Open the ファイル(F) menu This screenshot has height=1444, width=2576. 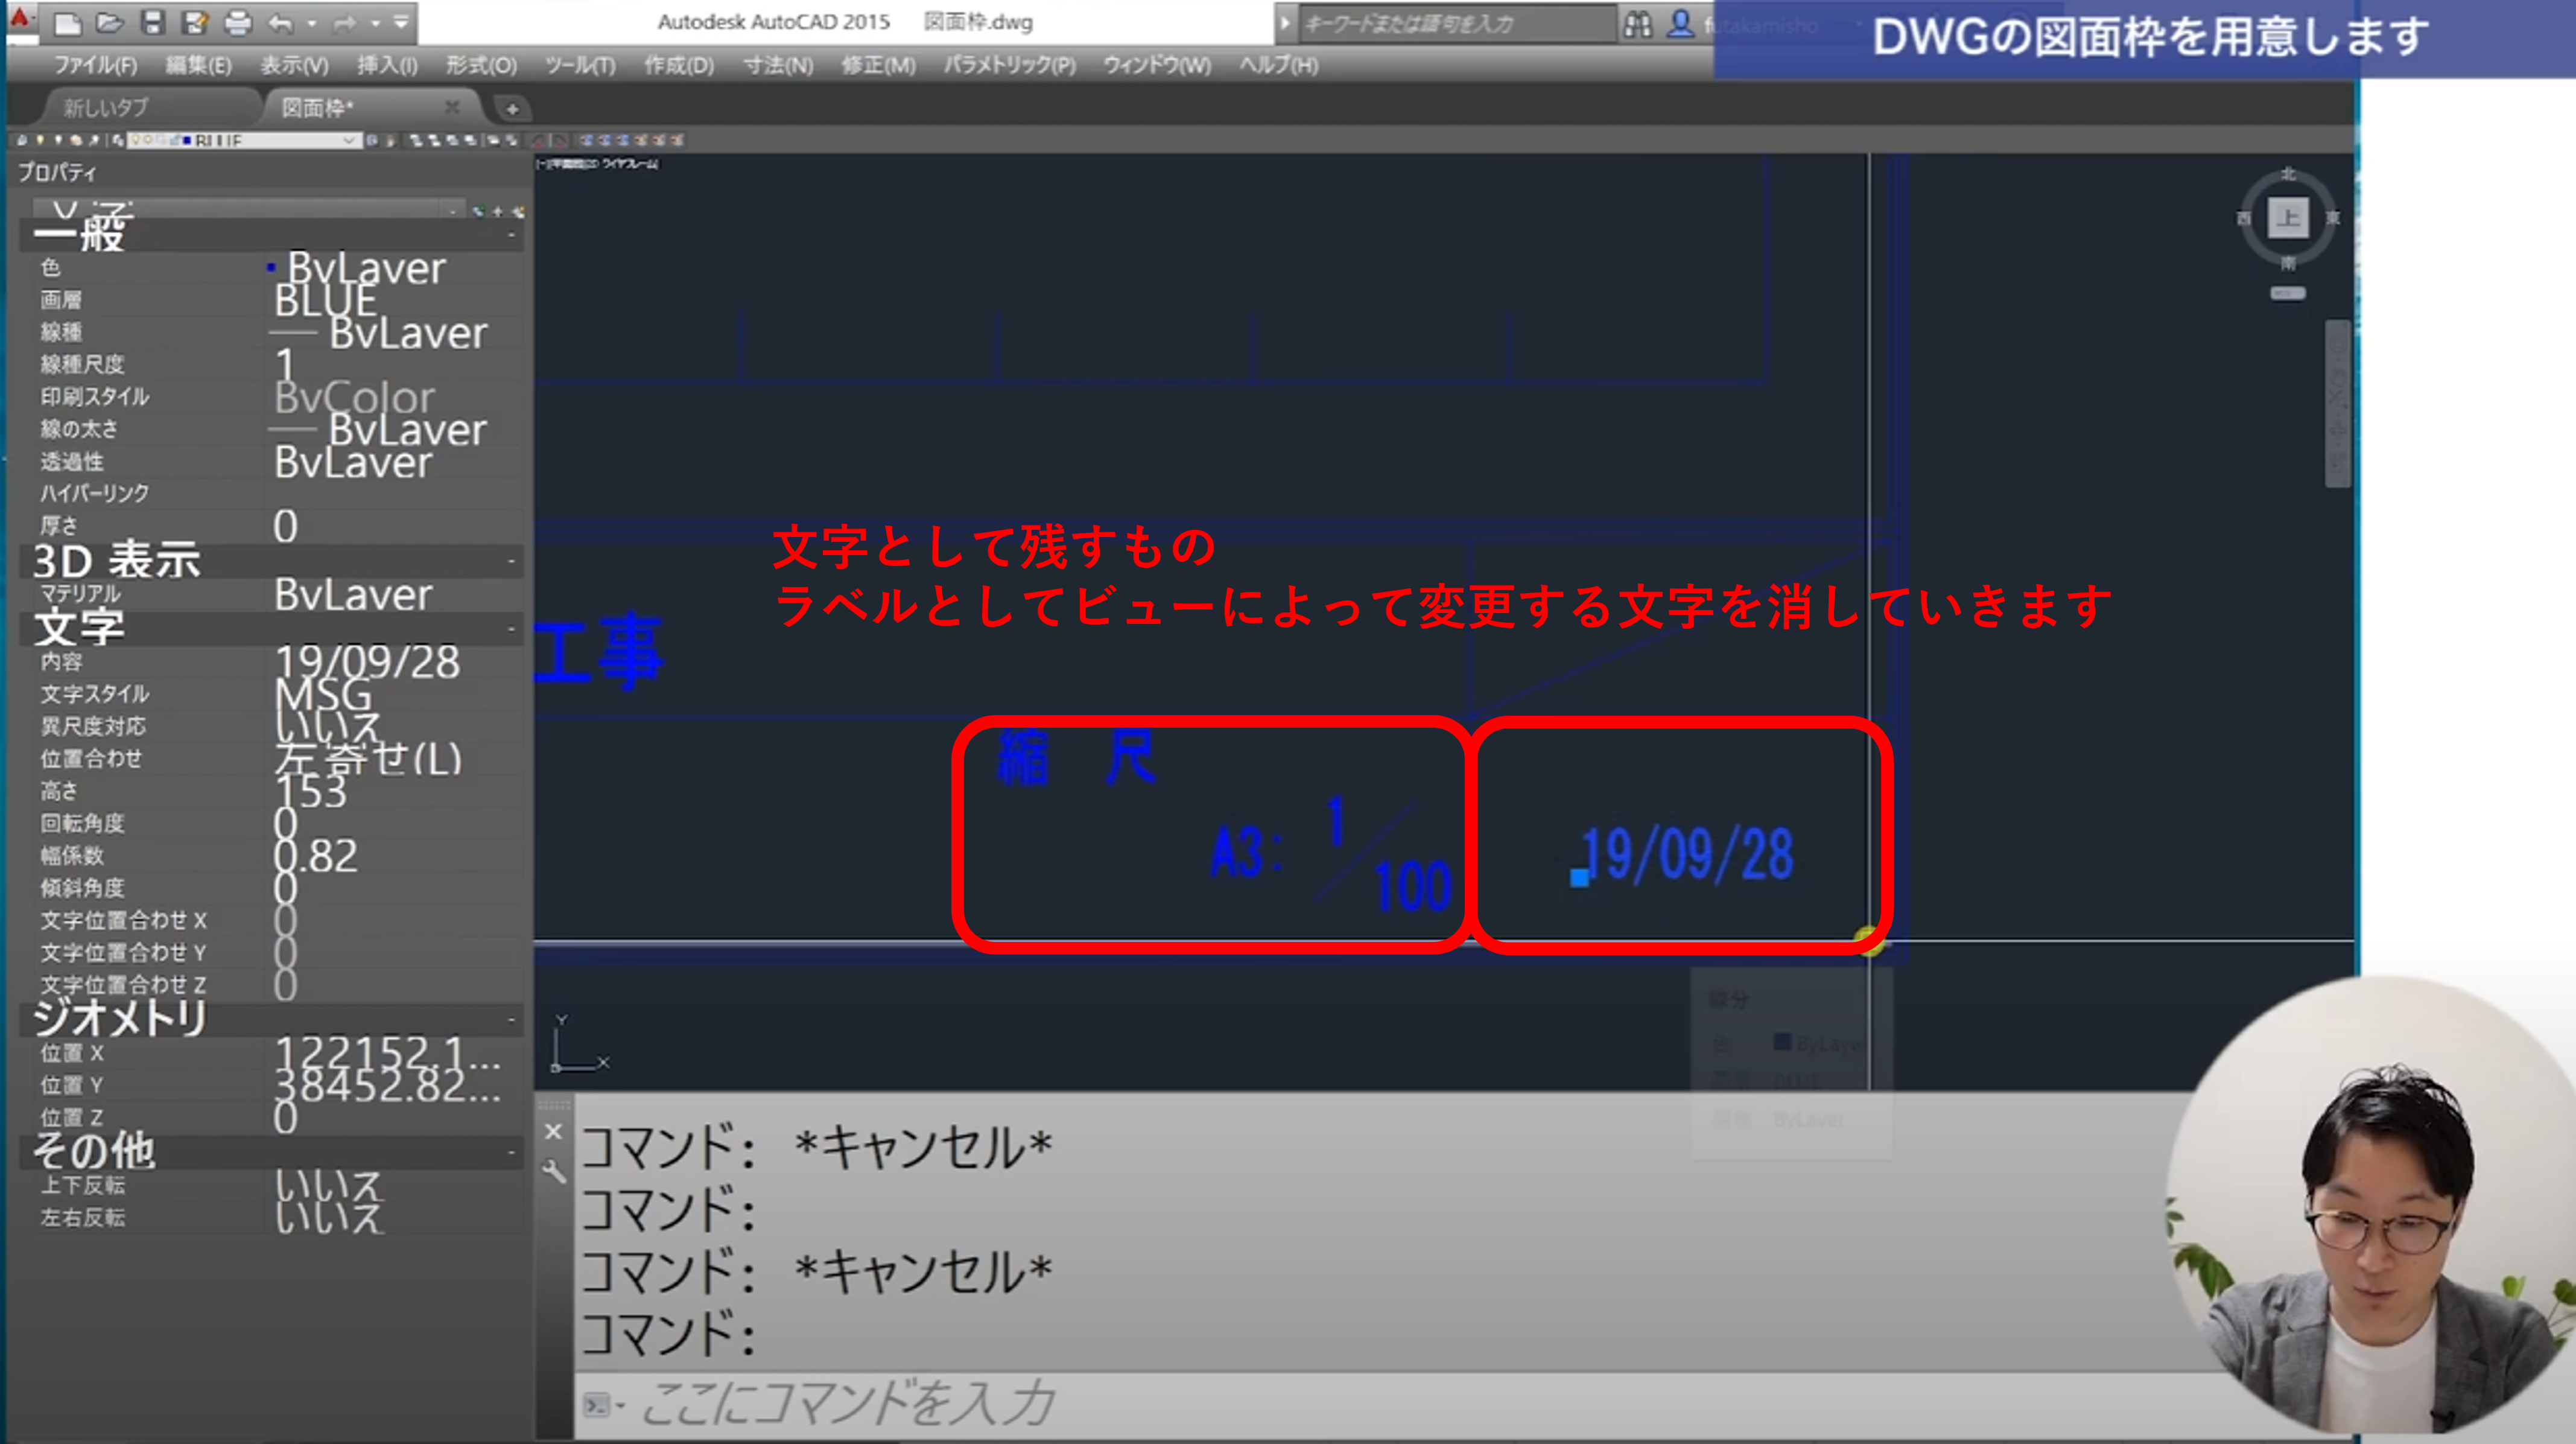[95, 65]
